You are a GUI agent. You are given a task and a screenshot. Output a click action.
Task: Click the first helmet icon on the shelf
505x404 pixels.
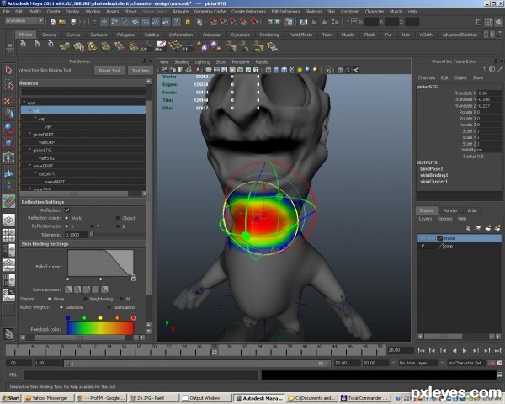(24, 44)
